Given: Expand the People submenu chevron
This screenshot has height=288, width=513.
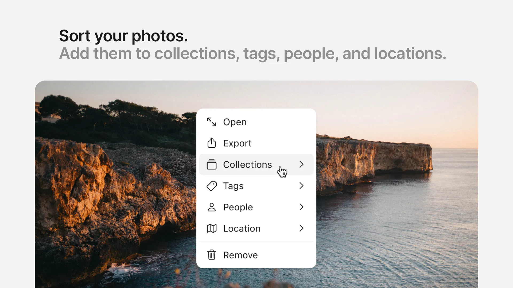Looking at the screenshot, I should (x=301, y=207).
